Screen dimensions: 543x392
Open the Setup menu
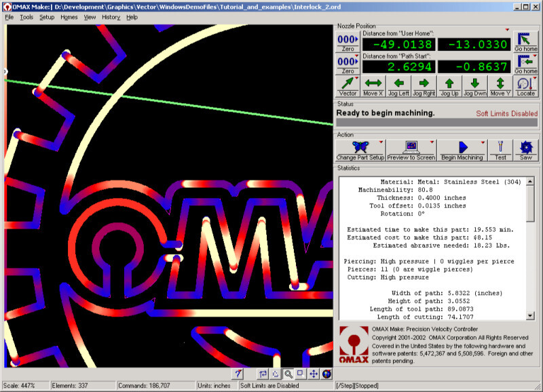click(x=47, y=17)
